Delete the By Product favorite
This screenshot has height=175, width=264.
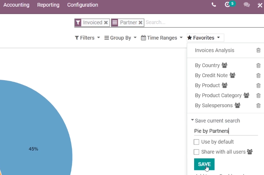(258, 85)
